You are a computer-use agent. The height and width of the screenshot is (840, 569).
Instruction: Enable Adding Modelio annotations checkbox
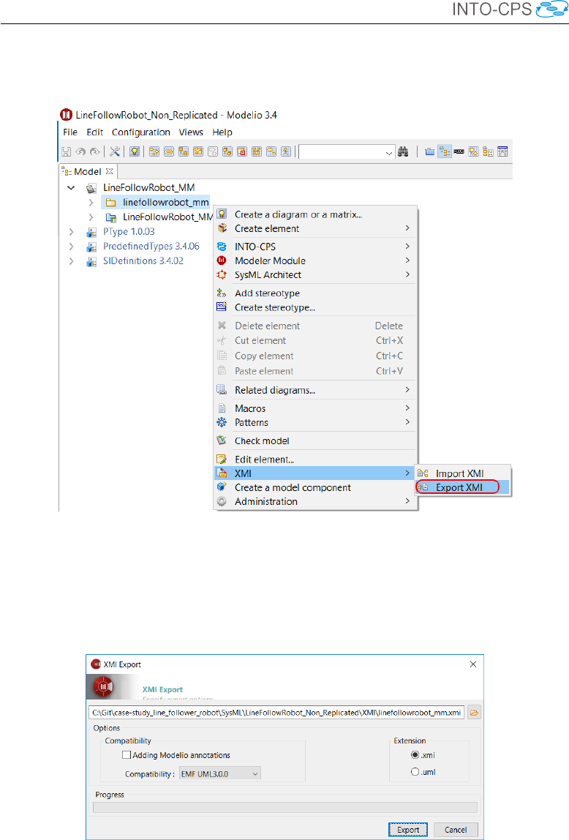[127, 755]
